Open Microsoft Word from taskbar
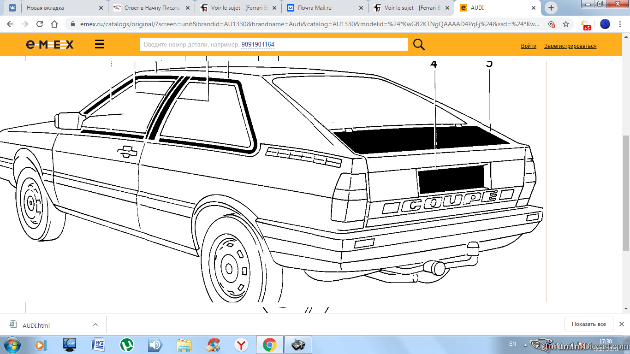 click(98, 344)
